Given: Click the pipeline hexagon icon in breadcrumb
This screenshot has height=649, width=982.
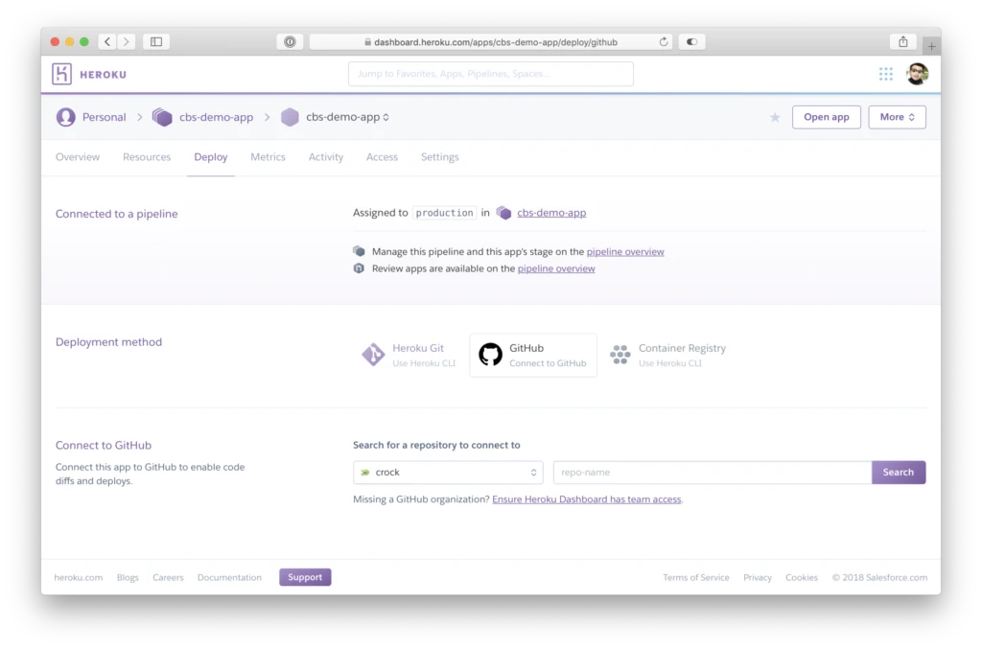Looking at the screenshot, I should (x=162, y=117).
